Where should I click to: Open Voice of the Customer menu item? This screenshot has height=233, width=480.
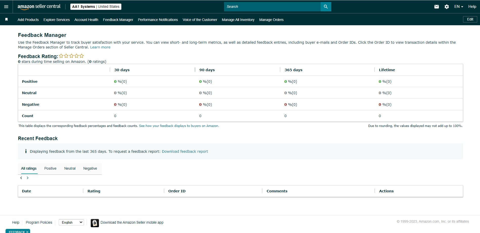[x=200, y=20]
